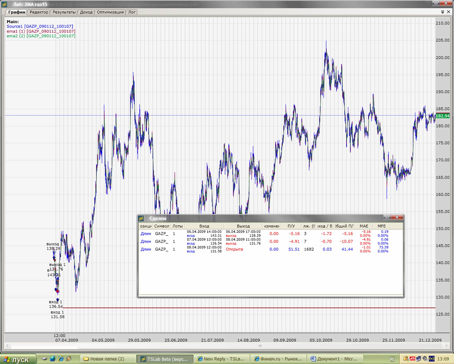The image size is (454, 364).
Task: Click the horizontal chart scrollbar thumb
Action: pyautogui.click(x=260, y=346)
